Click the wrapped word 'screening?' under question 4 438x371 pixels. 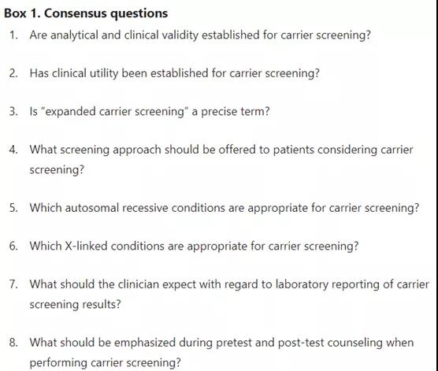pyautogui.click(x=57, y=170)
